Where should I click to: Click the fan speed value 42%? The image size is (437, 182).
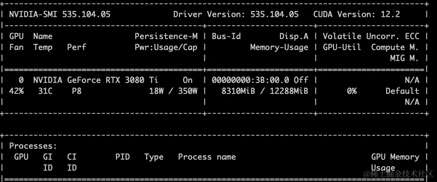(x=17, y=91)
